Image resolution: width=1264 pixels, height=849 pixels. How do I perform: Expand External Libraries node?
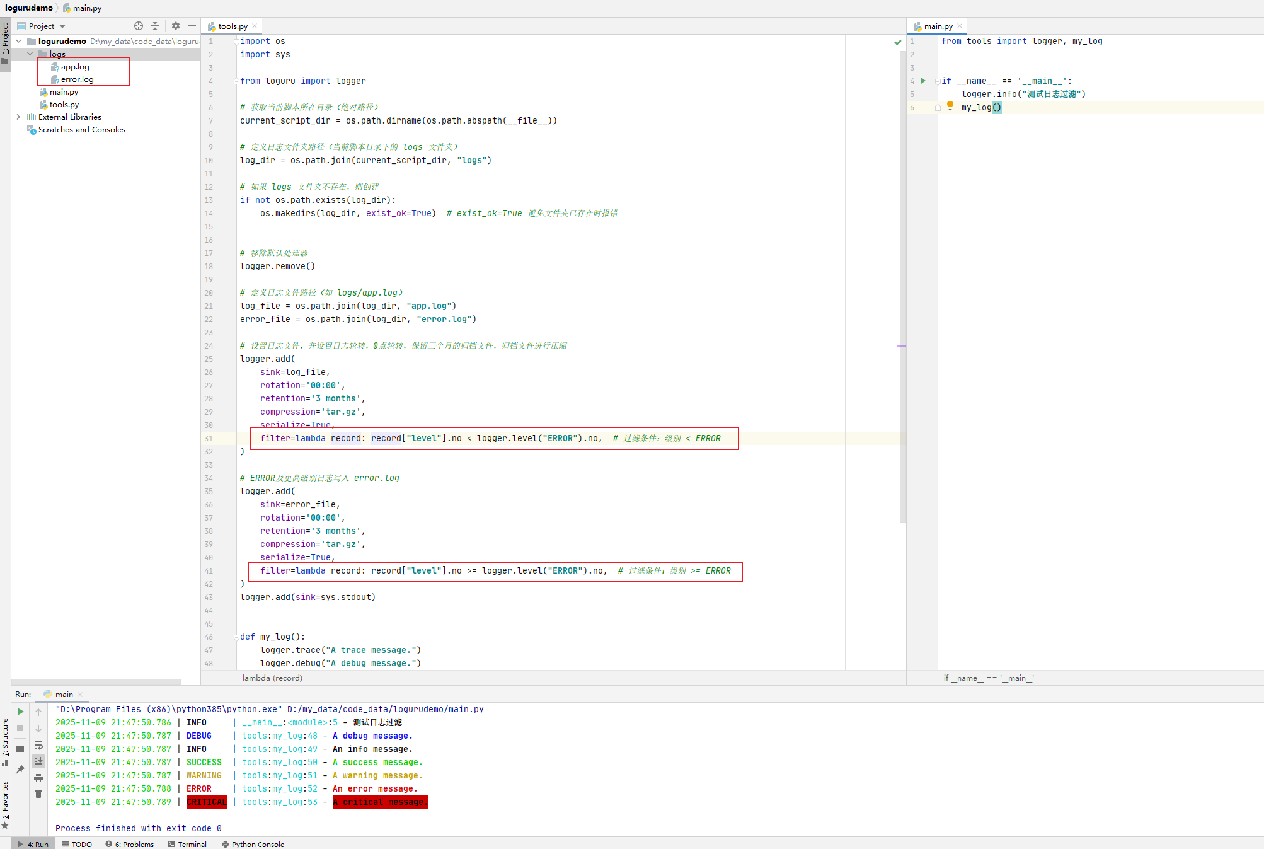[18, 117]
